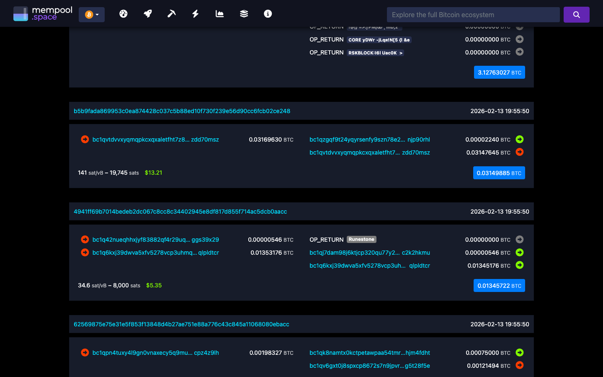Open address bc1q42nueqhhxjyf83882qf4r29uq
The height and width of the screenshot is (377, 603).
click(x=138, y=239)
